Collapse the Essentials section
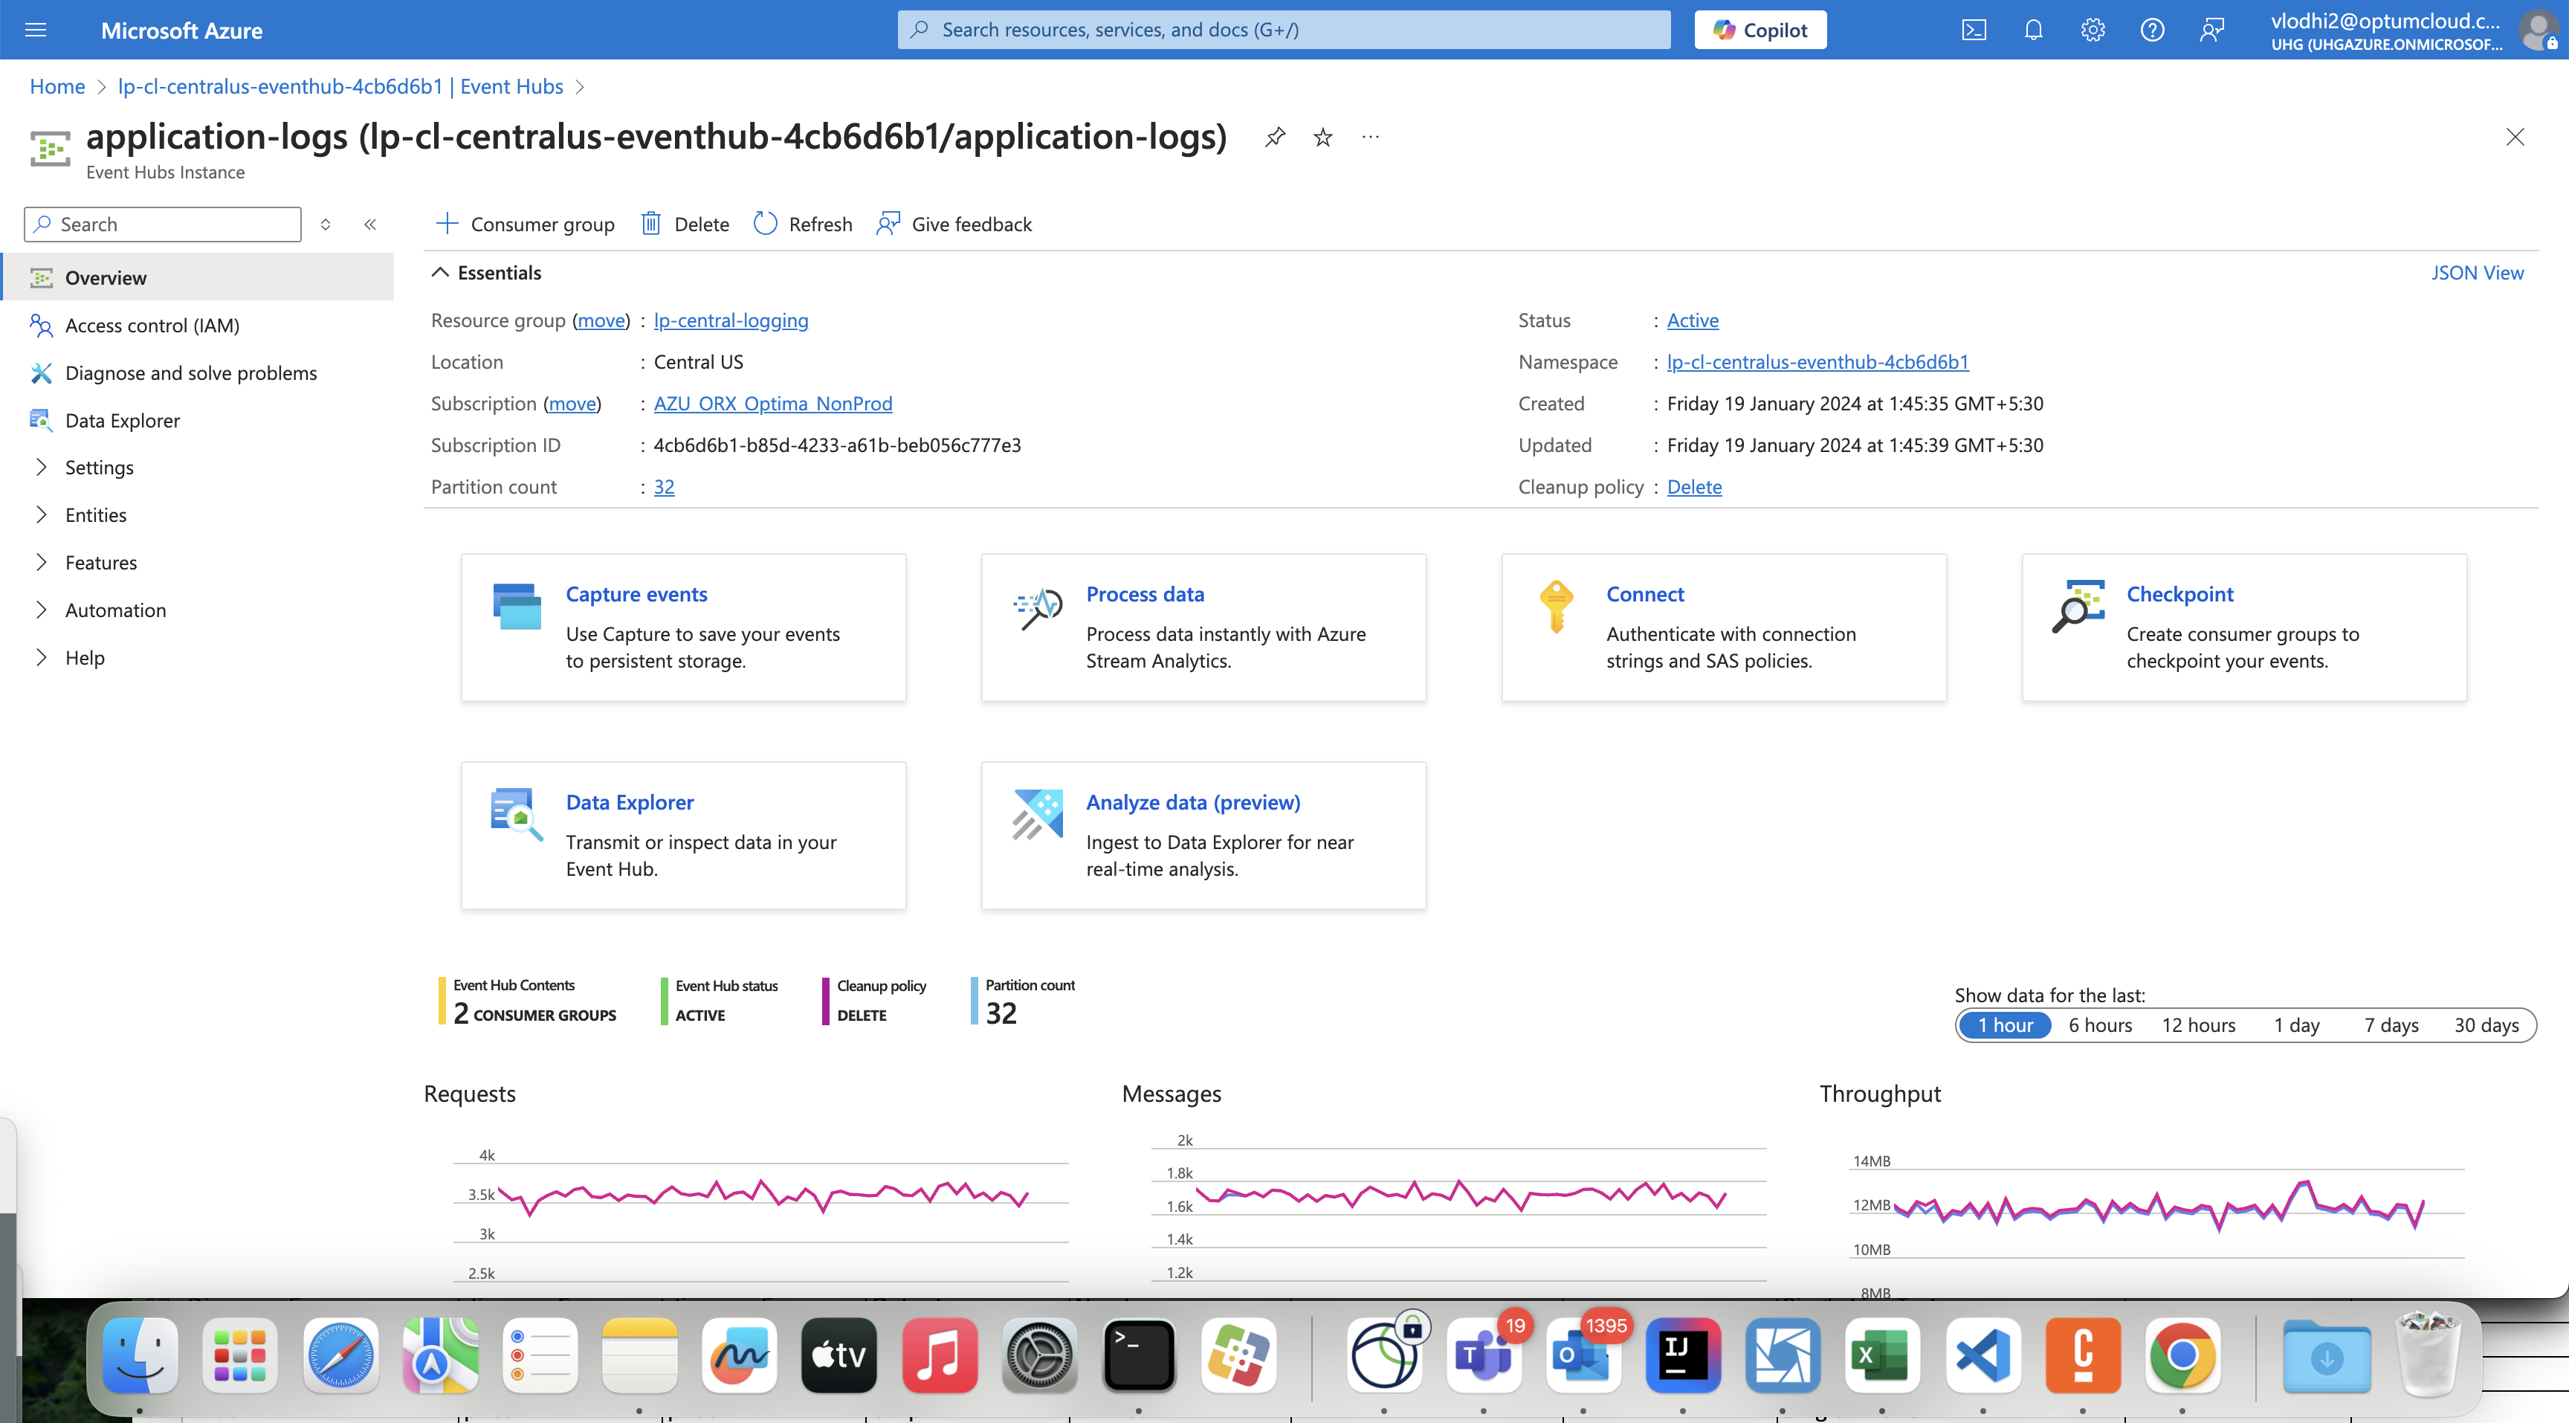Viewport: 2569px width, 1423px height. [487, 274]
